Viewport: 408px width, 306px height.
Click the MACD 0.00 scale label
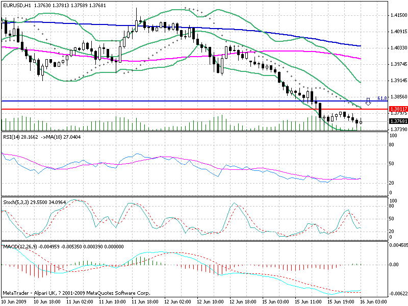point(394,264)
